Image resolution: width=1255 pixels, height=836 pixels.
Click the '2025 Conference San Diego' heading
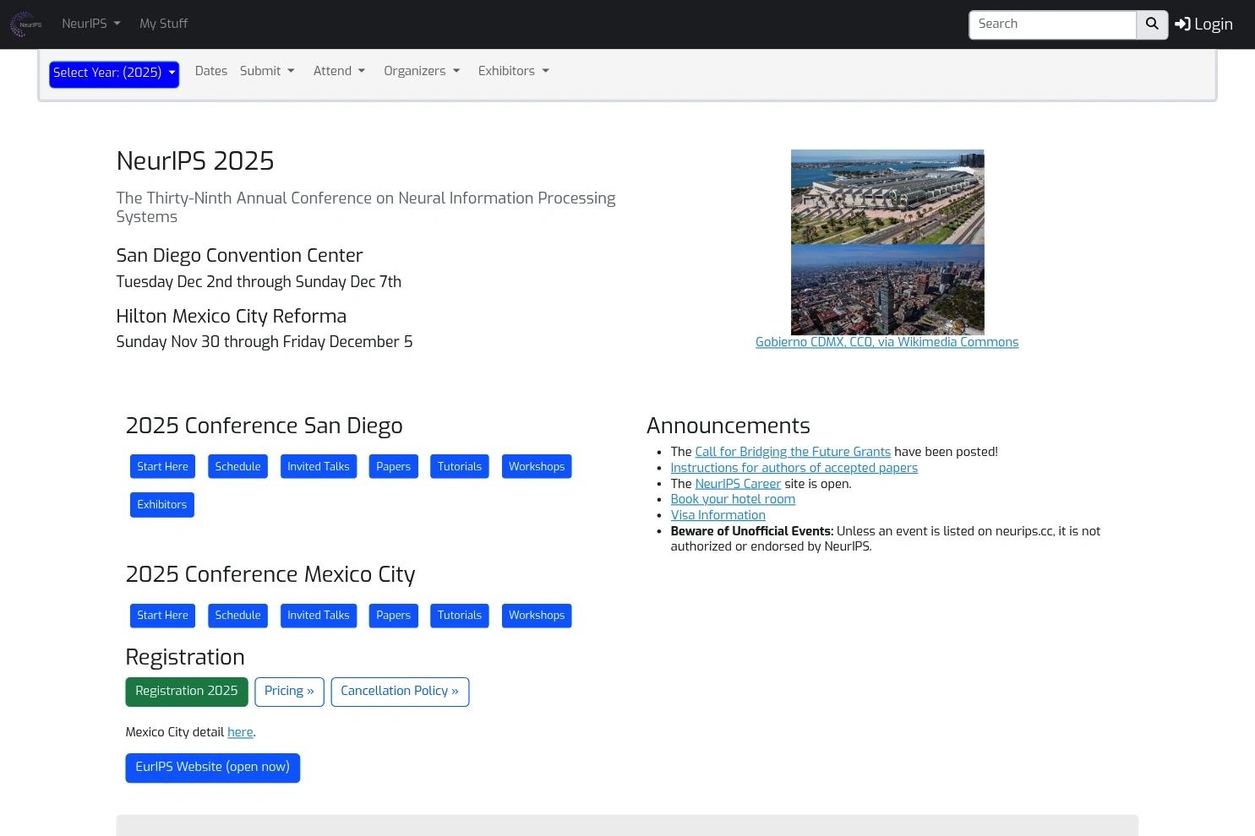coord(264,426)
